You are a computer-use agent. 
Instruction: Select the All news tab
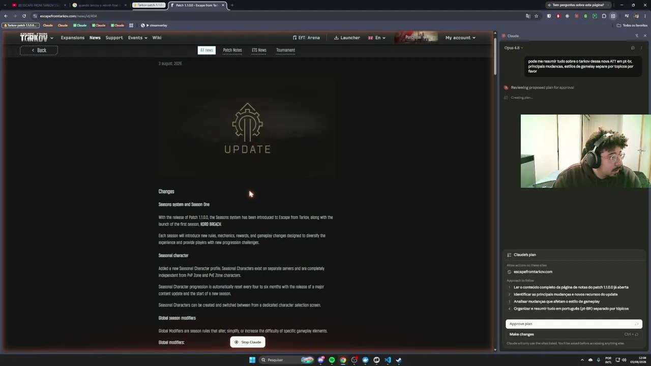[x=206, y=50]
